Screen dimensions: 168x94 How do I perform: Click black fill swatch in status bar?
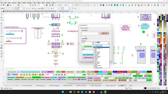145,88
